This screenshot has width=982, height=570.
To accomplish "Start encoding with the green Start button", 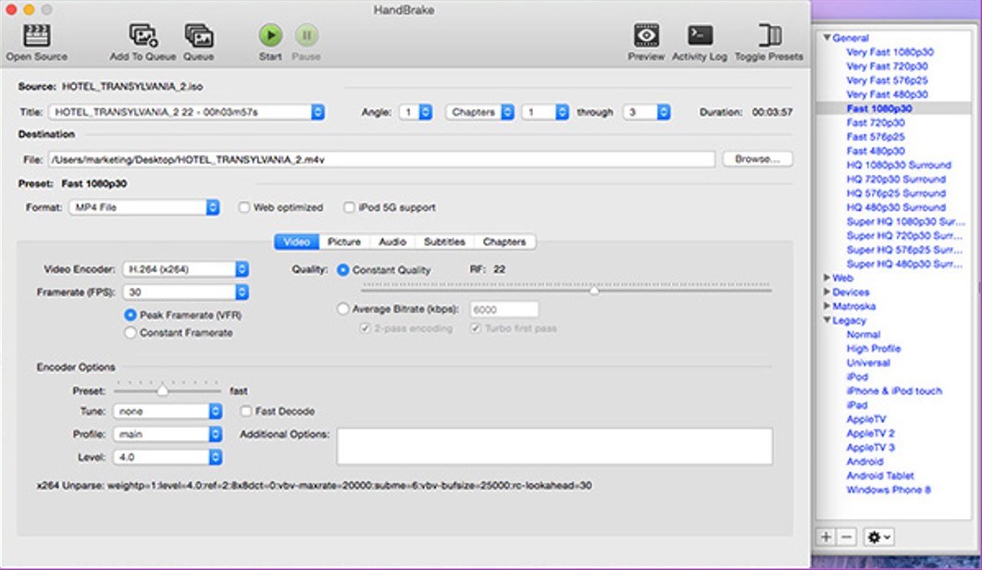I will (270, 36).
